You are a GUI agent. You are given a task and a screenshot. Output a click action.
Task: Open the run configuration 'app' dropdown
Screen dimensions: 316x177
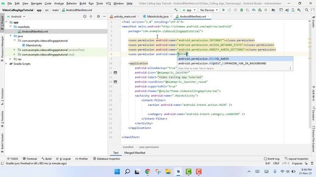pos(189,10)
